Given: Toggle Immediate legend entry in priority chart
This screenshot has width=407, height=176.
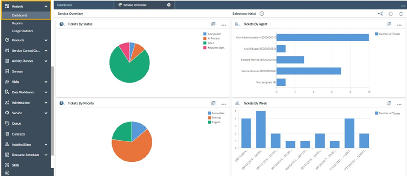Looking at the screenshot, I should pyautogui.click(x=216, y=113).
